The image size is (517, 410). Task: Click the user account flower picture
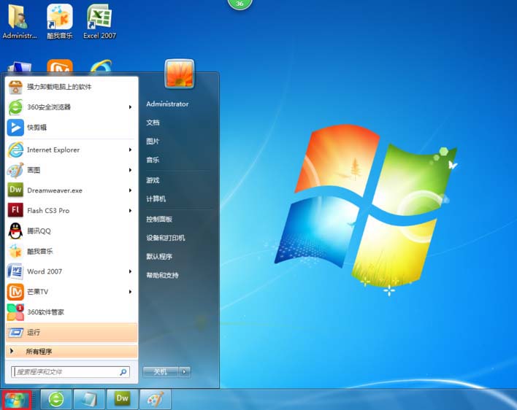click(180, 74)
